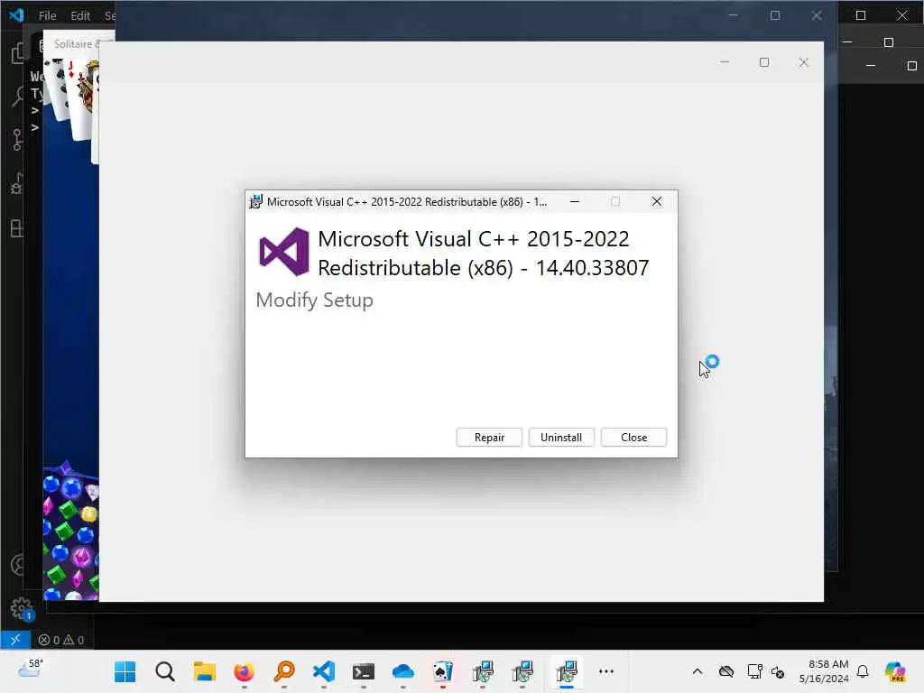The image size is (924, 693).
Task: Open the orange magnifier app on taskbar
Action: 284,671
